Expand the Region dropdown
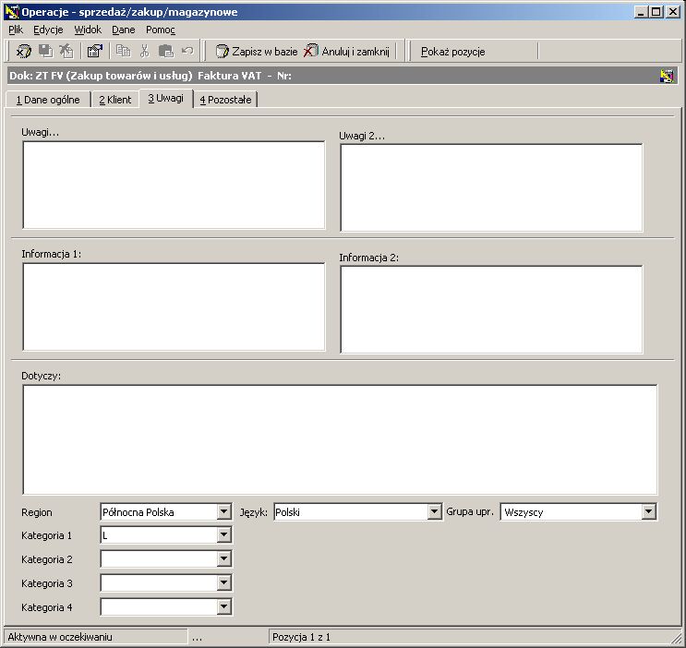Image resolution: width=686 pixels, height=648 pixels. point(223,511)
